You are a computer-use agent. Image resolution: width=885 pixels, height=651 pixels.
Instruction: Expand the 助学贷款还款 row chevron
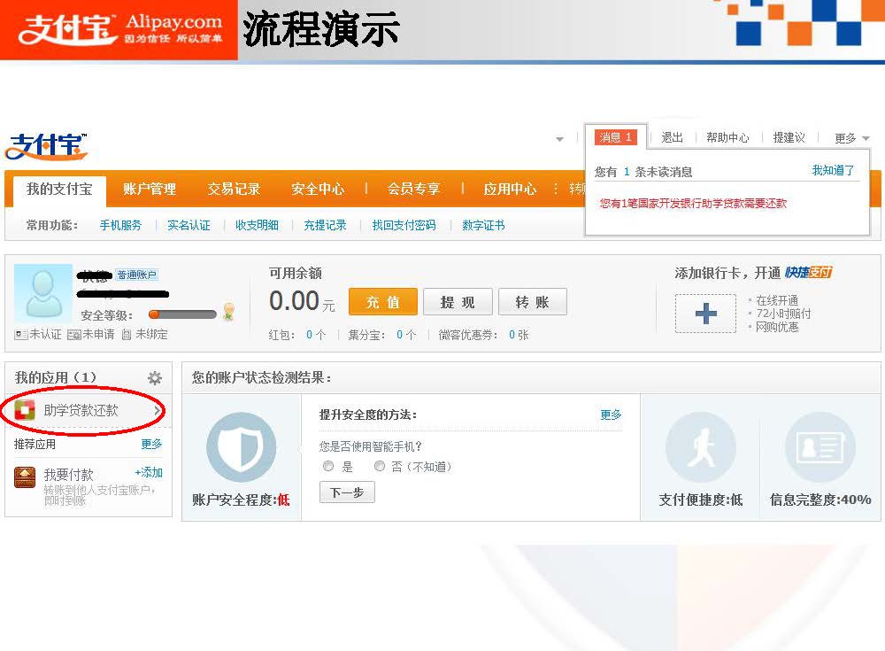pyautogui.click(x=158, y=411)
